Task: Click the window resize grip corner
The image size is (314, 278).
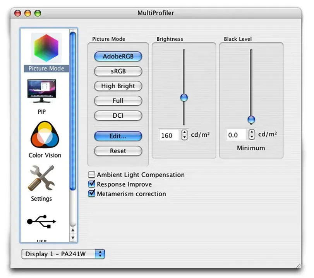Action: tap(299, 265)
